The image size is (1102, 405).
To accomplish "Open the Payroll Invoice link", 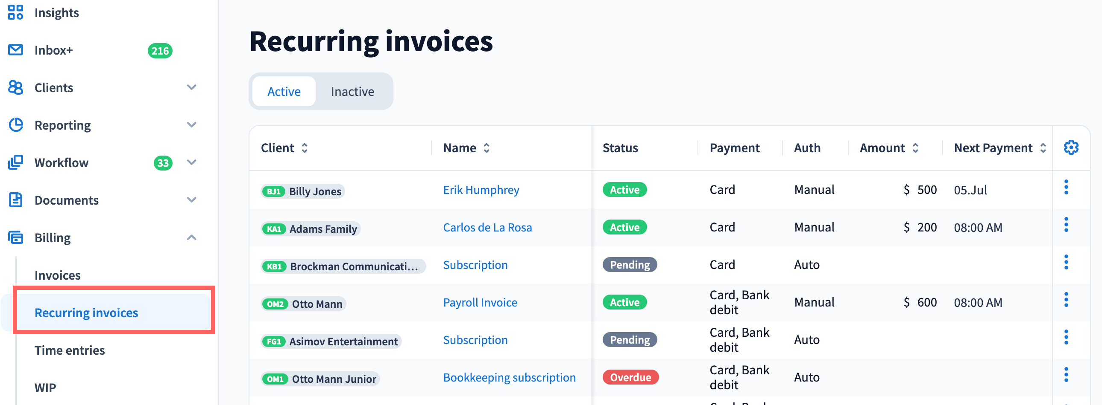I will click(480, 302).
